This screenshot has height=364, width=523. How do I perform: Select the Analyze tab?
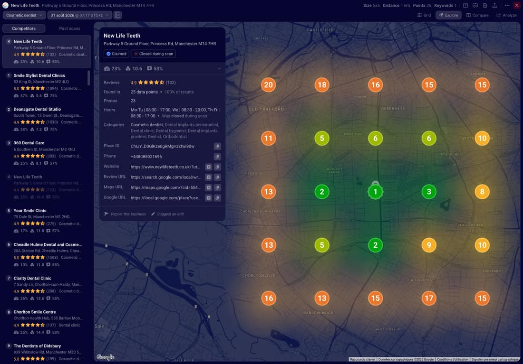coord(506,15)
